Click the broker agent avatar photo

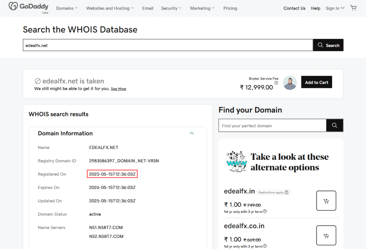pyautogui.click(x=290, y=83)
